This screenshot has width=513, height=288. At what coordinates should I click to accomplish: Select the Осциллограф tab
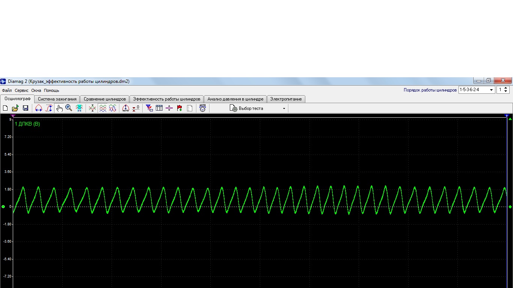click(17, 99)
